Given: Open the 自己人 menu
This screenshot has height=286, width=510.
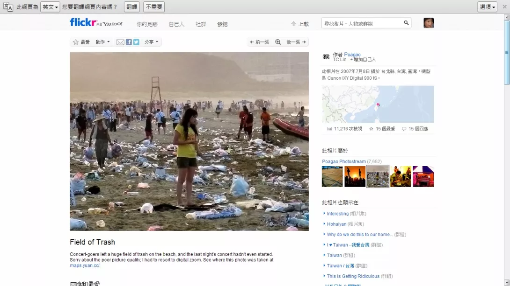Looking at the screenshot, I should [176, 24].
